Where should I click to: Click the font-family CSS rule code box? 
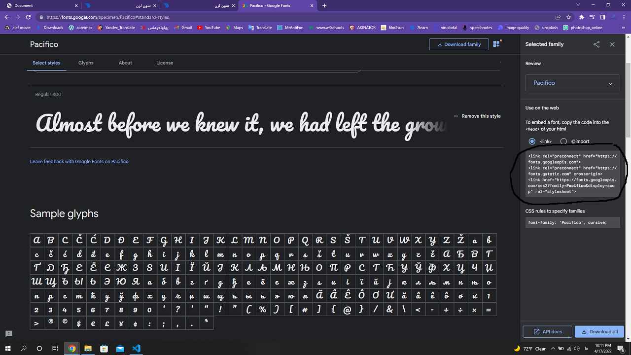pos(573,222)
